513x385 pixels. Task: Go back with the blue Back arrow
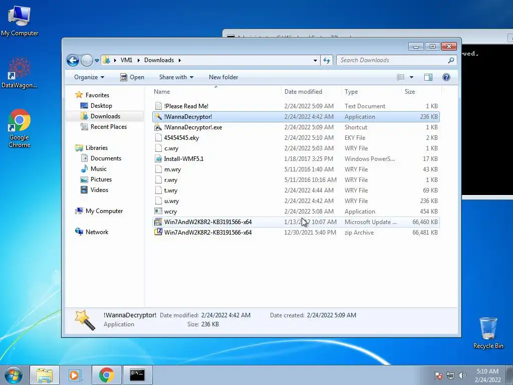(x=73, y=60)
